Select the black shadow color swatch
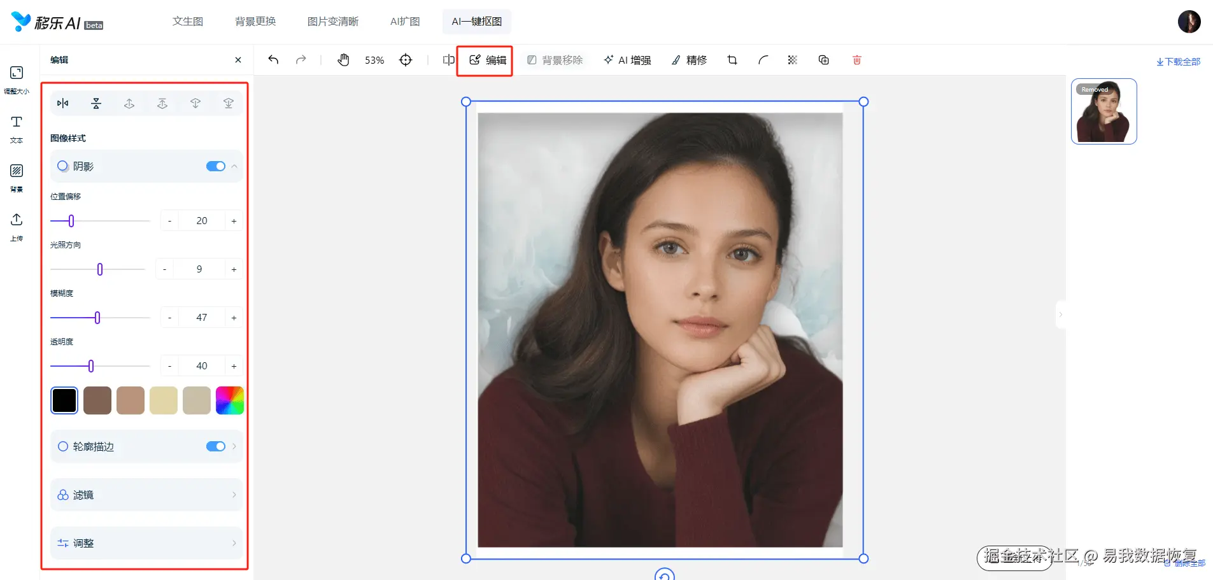This screenshot has height=580, width=1213. pos(64,400)
